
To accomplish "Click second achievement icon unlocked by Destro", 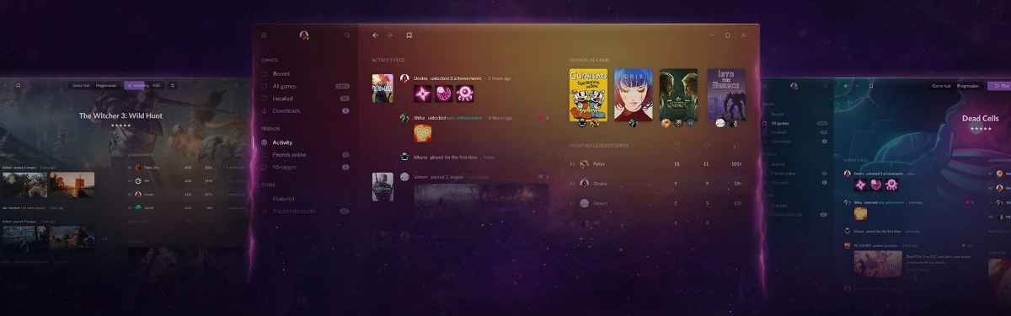I will pos(443,94).
